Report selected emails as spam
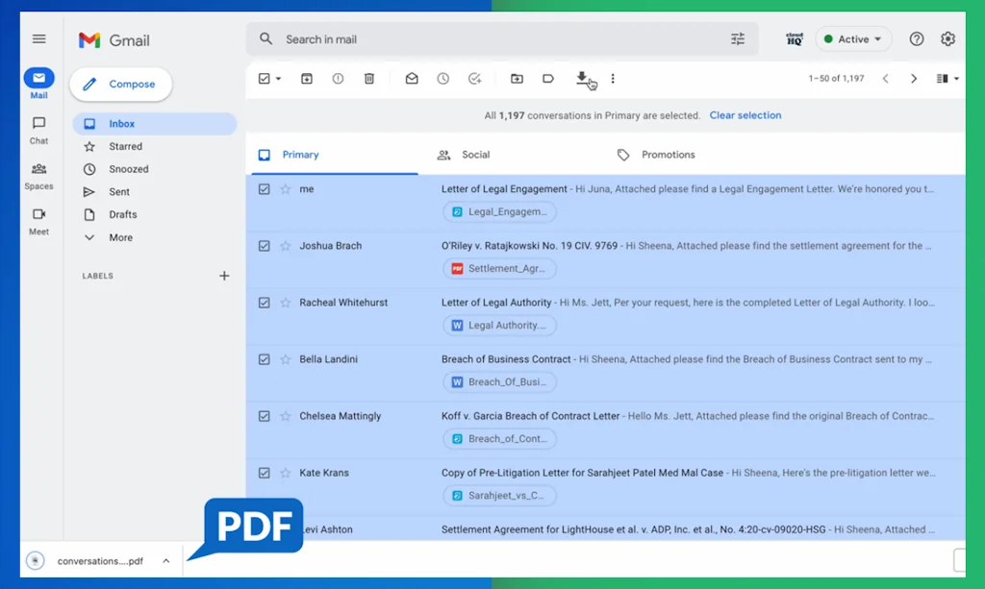Image resolution: width=985 pixels, height=589 pixels. 338,79
